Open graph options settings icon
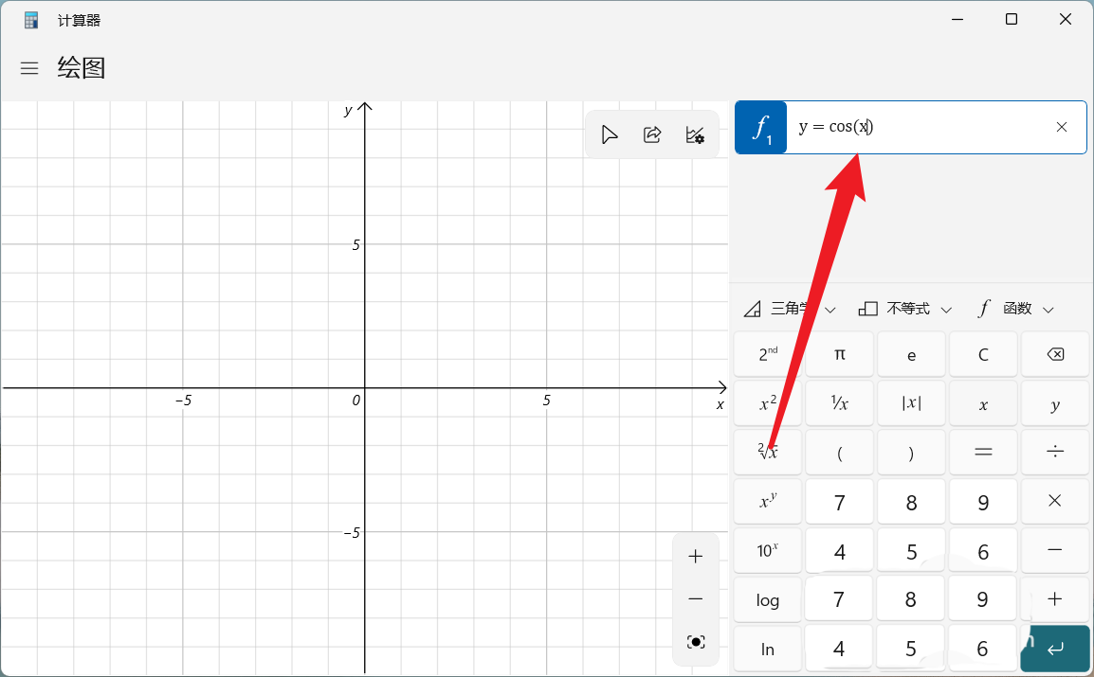 tap(695, 135)
